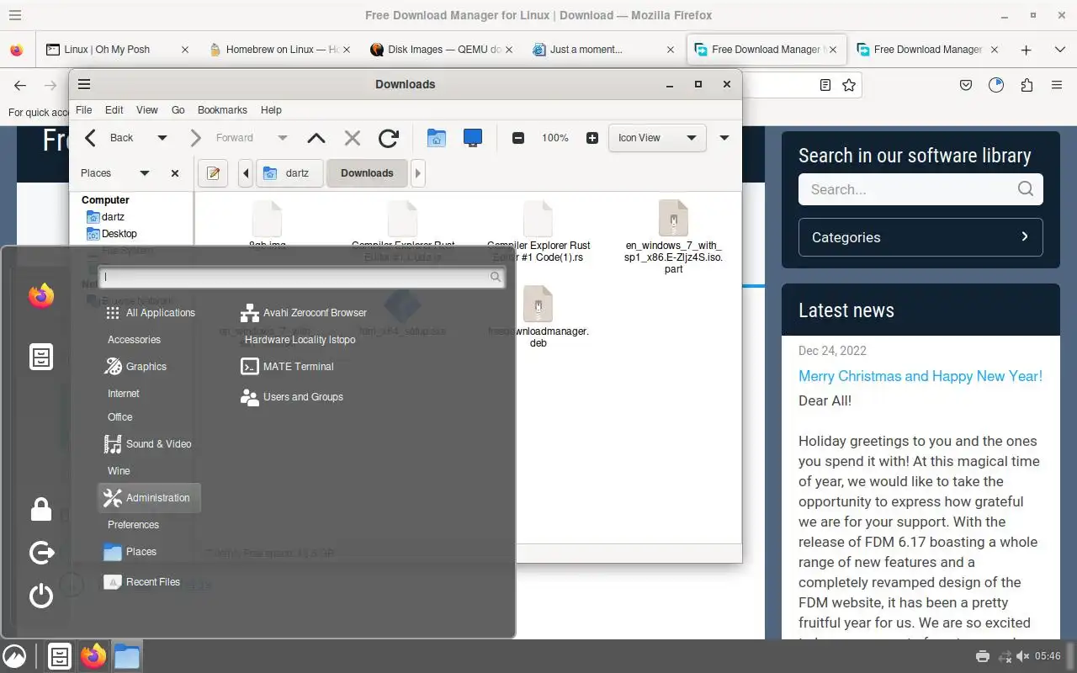Launch MATE Terminal from Administration list

click(x=287, y=367)
